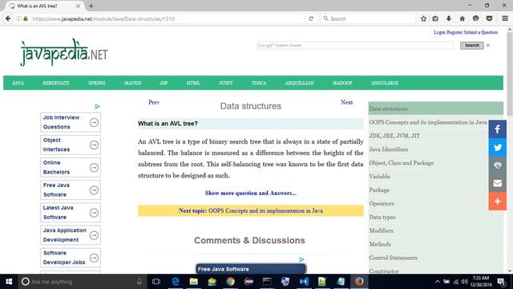This screenshot has width=513, height=289.
Task: Go to Prev question link
Action: (x=154, y=102)
